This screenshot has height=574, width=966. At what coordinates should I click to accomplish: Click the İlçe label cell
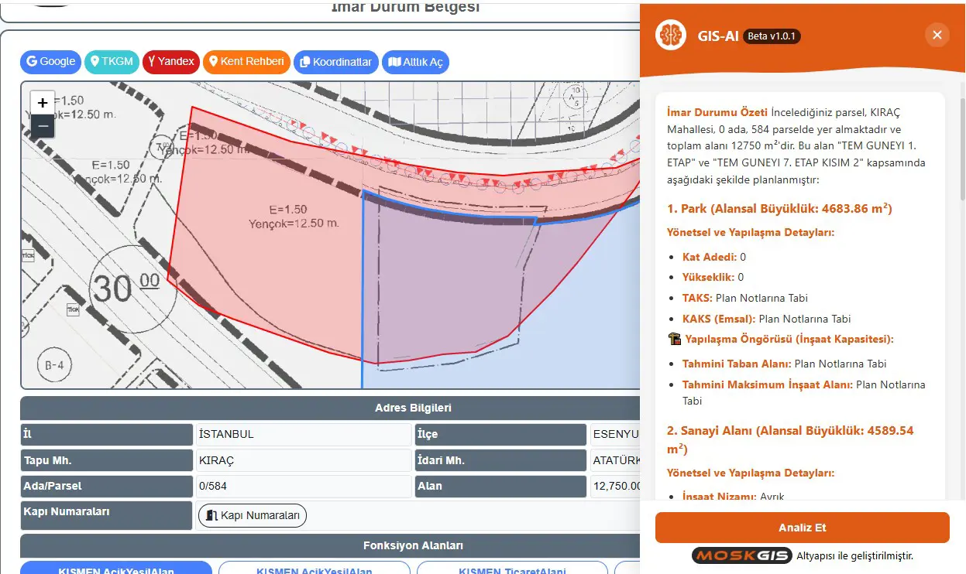click(x=500, y=434)
